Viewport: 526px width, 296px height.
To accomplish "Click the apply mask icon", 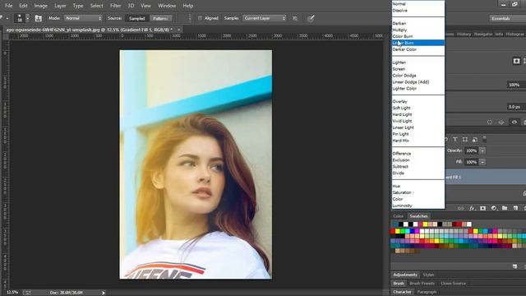I will [501, 123].
